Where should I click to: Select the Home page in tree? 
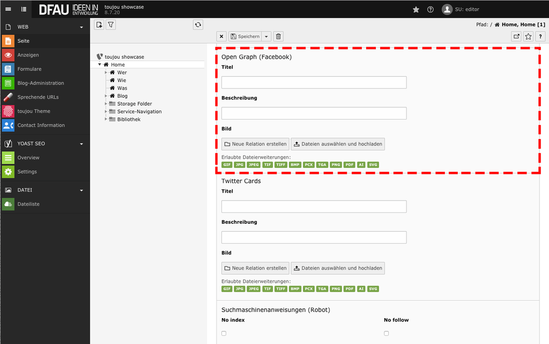pos(118,65)
